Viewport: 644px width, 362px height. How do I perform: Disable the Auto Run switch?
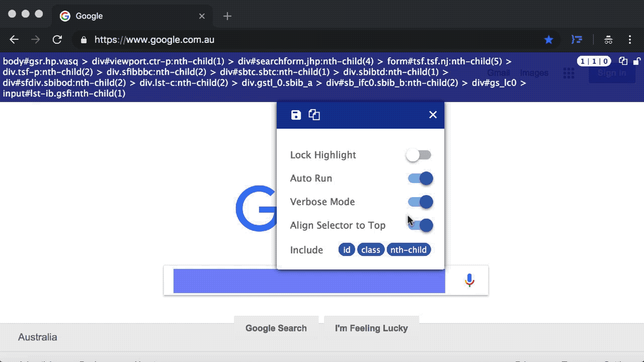pyautogui.click(x=420, y=178)
